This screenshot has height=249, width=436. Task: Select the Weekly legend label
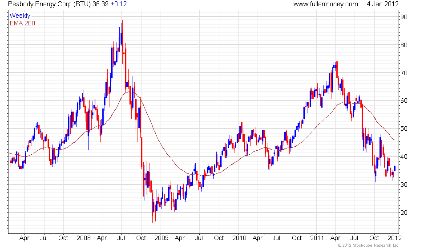(20, 16)
